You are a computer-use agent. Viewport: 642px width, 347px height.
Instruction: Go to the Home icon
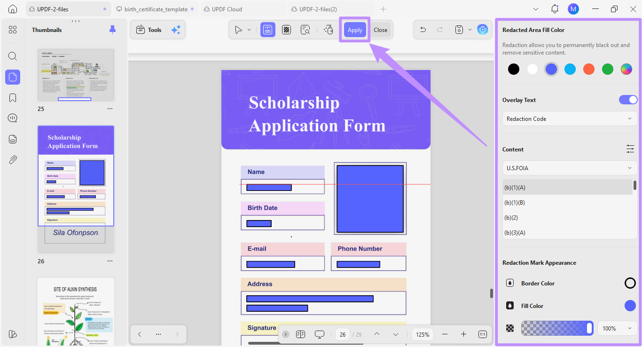tap(13, 9)
